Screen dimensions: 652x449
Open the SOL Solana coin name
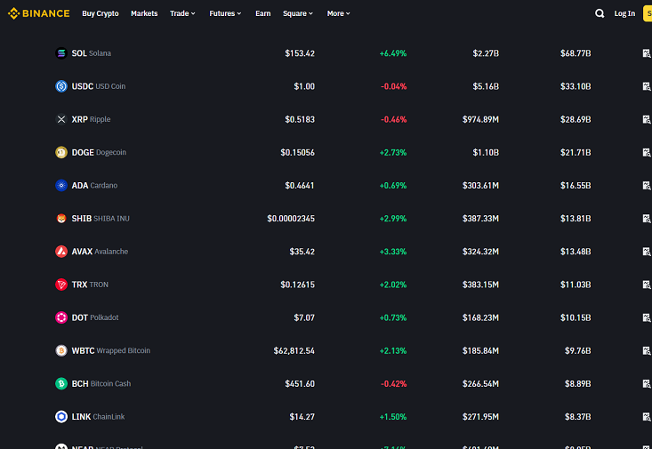click(91, 53)
